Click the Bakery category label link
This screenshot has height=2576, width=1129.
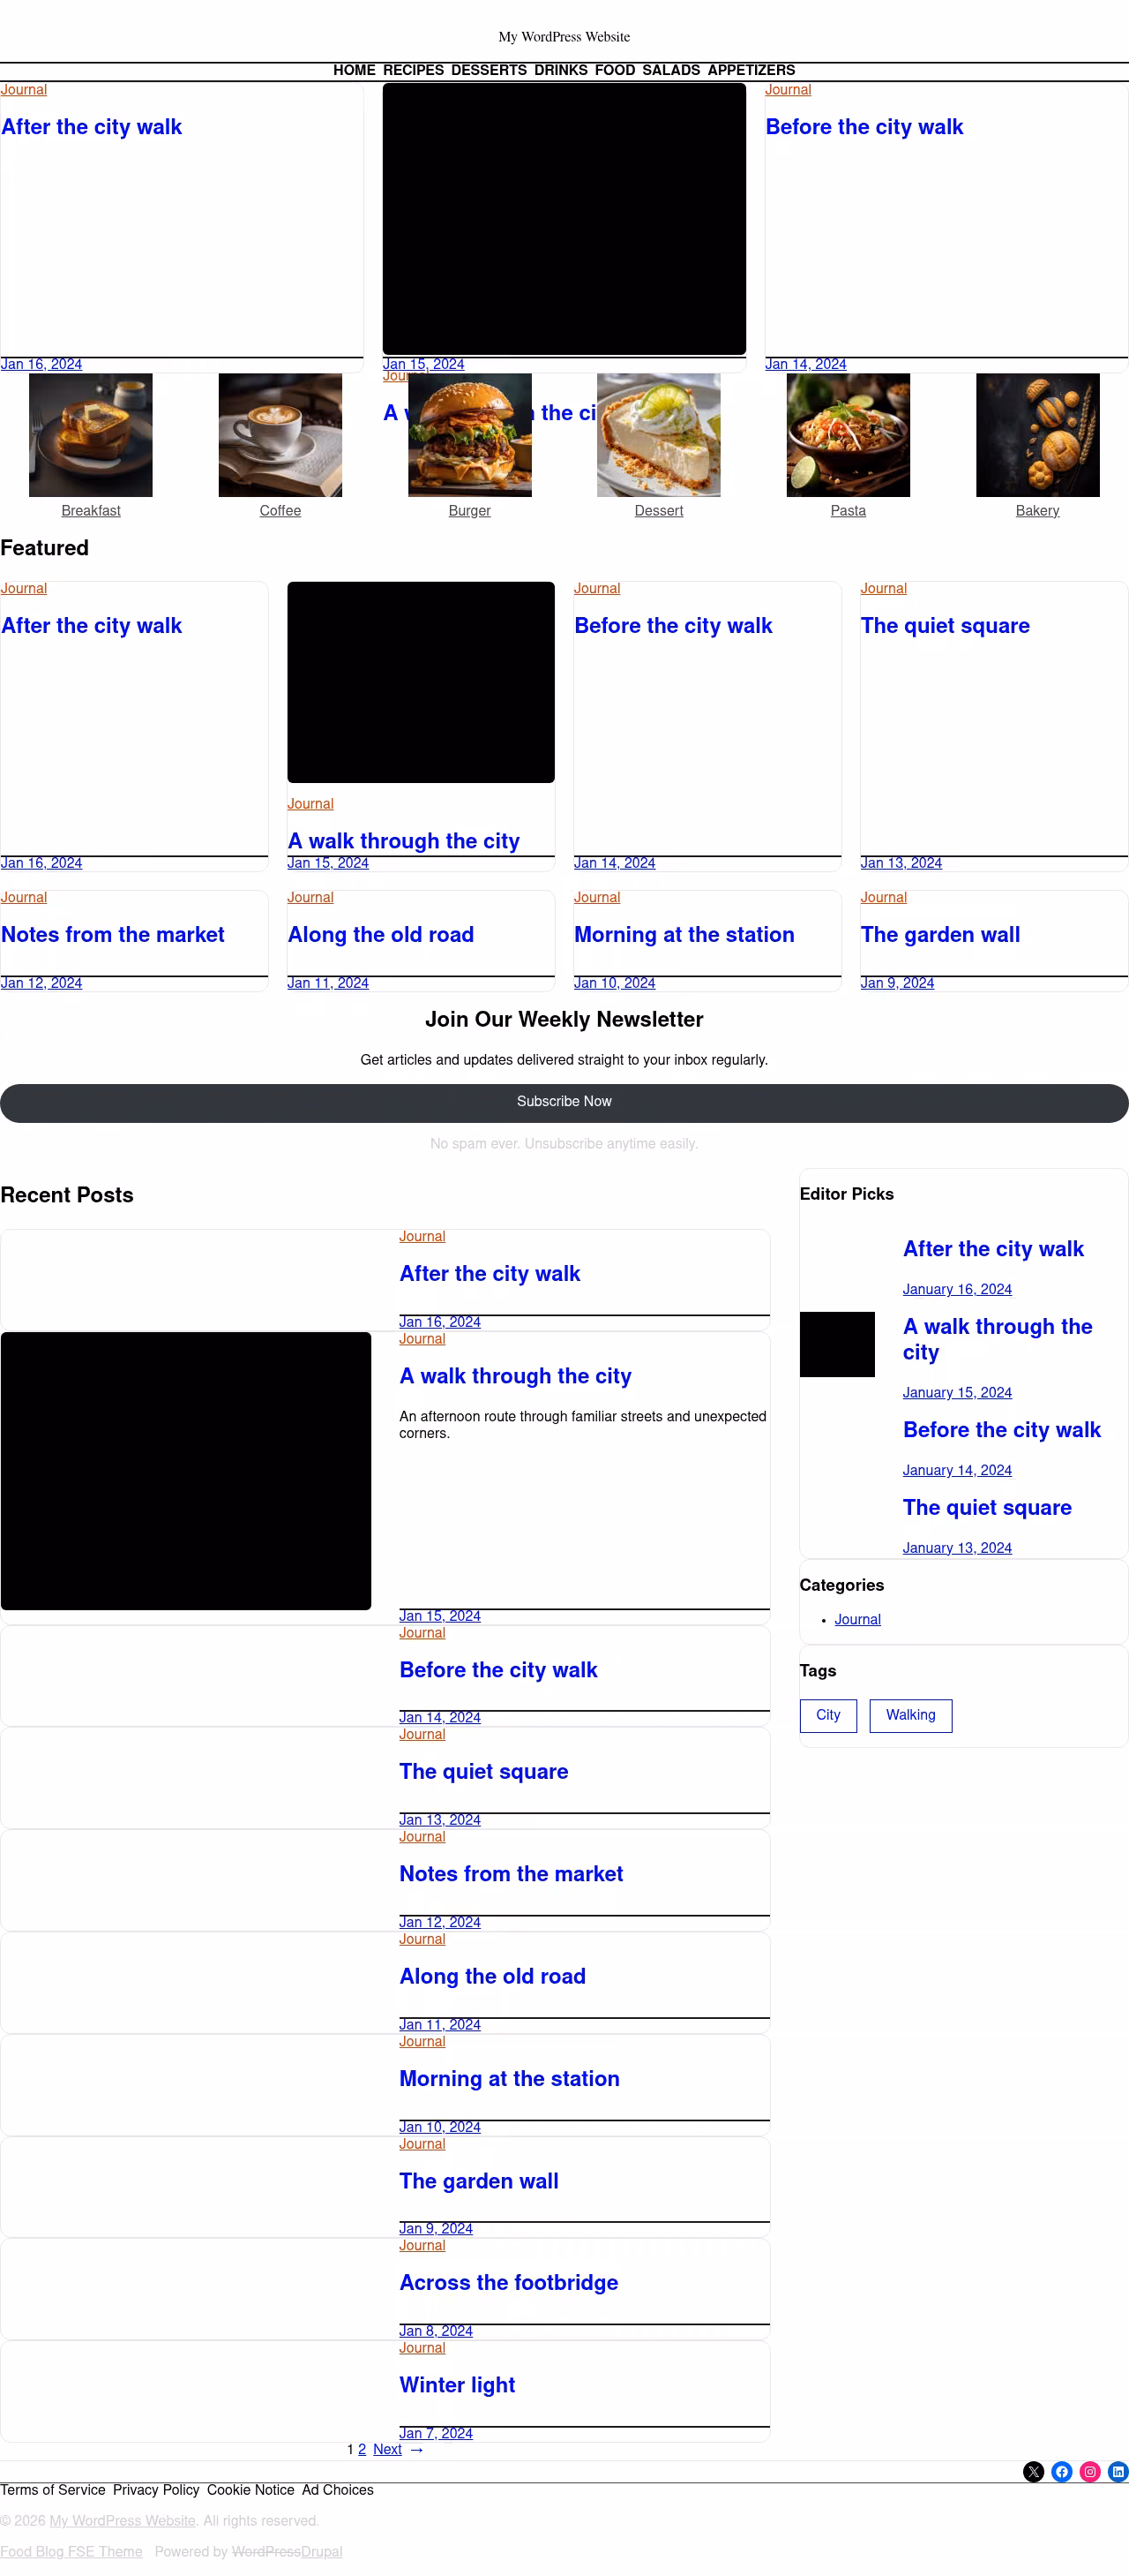(x=1037, y=510)
